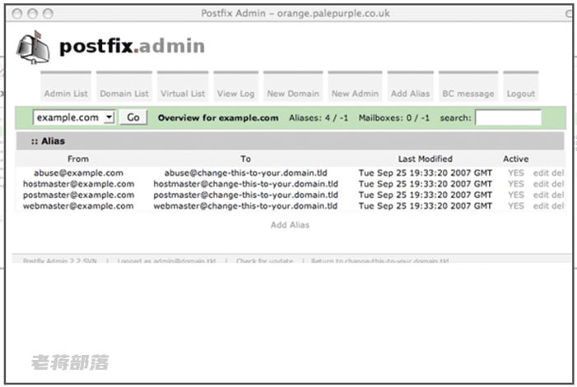The height and width of the screenshot is (387, 577).
Task: Click Add Alias link below the table
Action: (x=290, y=224)
